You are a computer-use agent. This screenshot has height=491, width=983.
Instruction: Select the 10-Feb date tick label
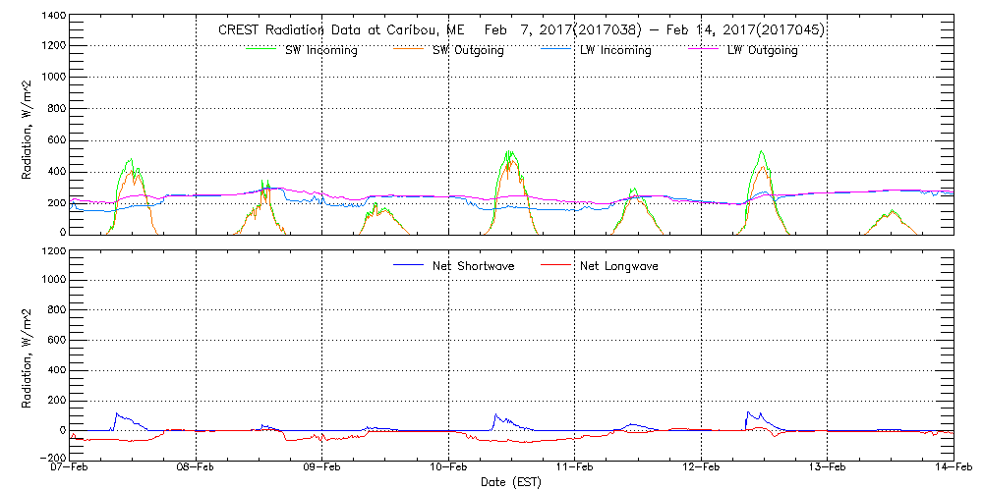(449, 469)
